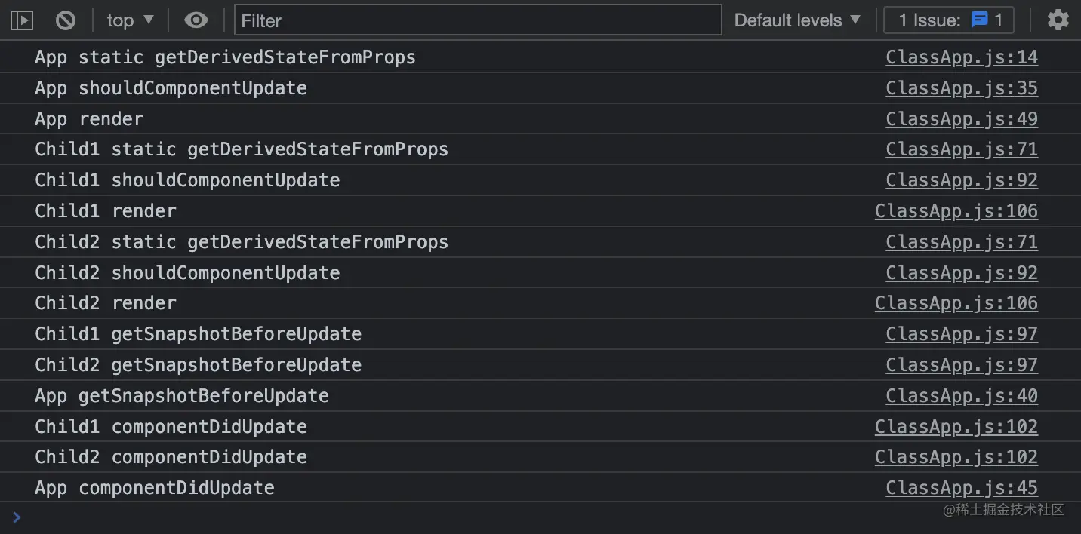Open console settings gear icon

(1058, 20)
